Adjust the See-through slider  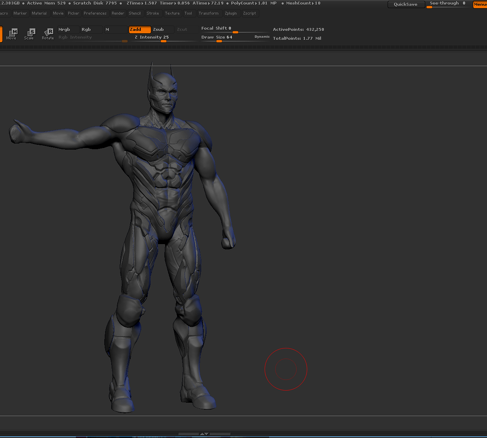pyautogui.click(x=448, y=4)
